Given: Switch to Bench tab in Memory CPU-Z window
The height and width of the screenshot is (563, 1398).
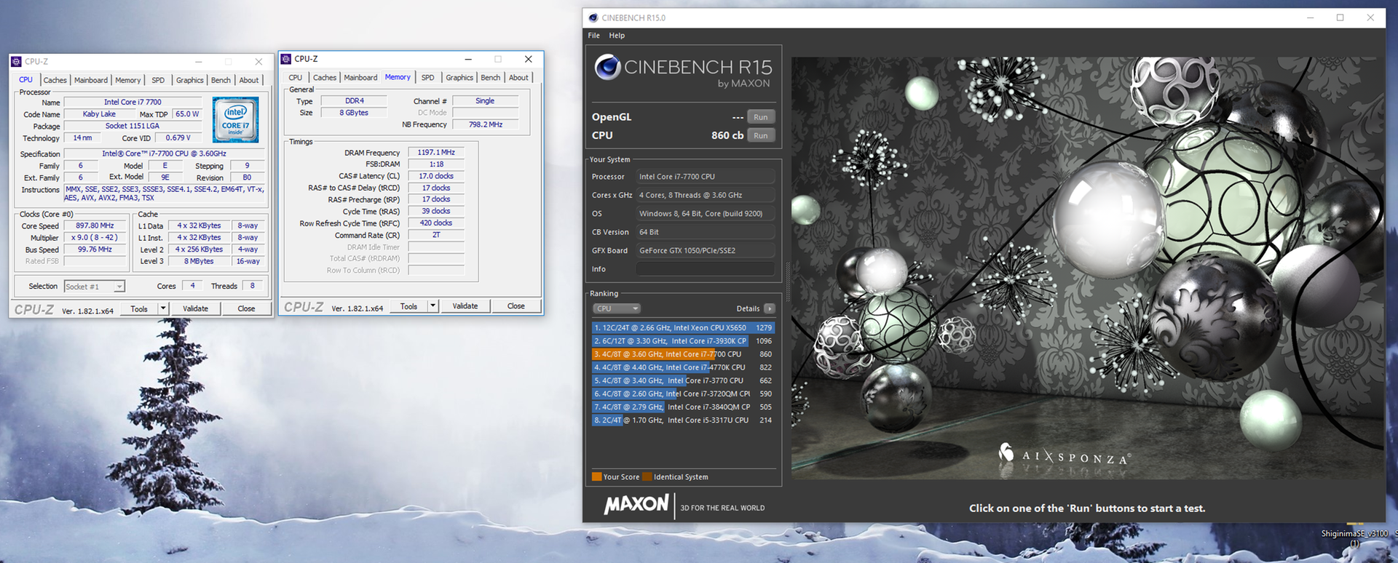Looking at the screenshot, I should click(x=491, y=77).
